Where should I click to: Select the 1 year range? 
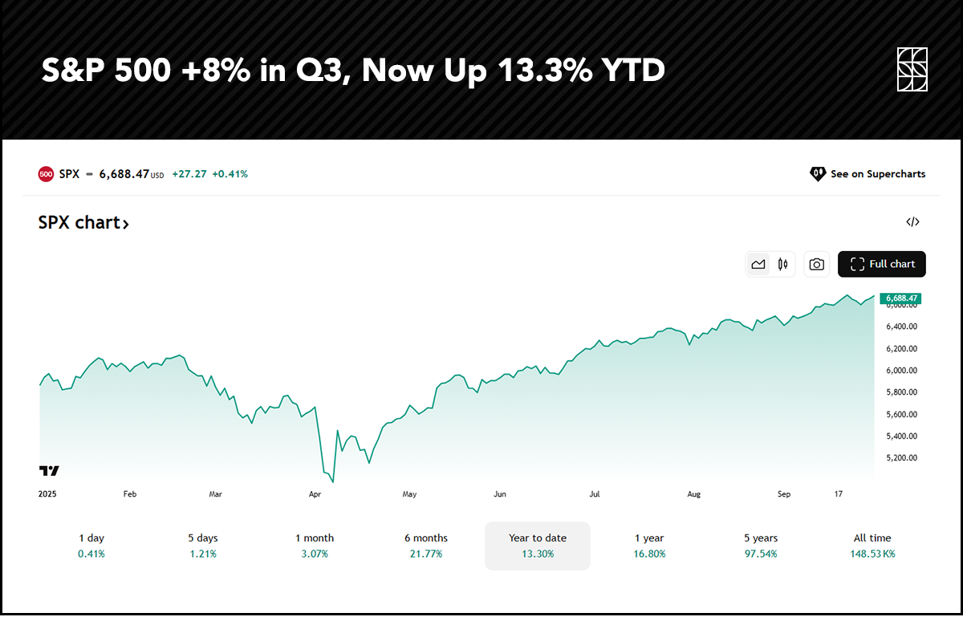(x=648, y=546)
